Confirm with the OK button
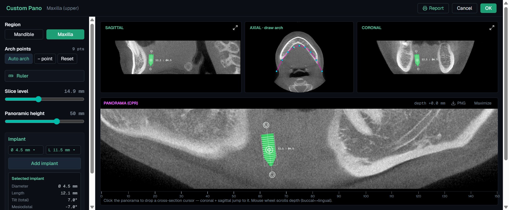The height and width of the screenshot is (210, 509). [488, 8]
